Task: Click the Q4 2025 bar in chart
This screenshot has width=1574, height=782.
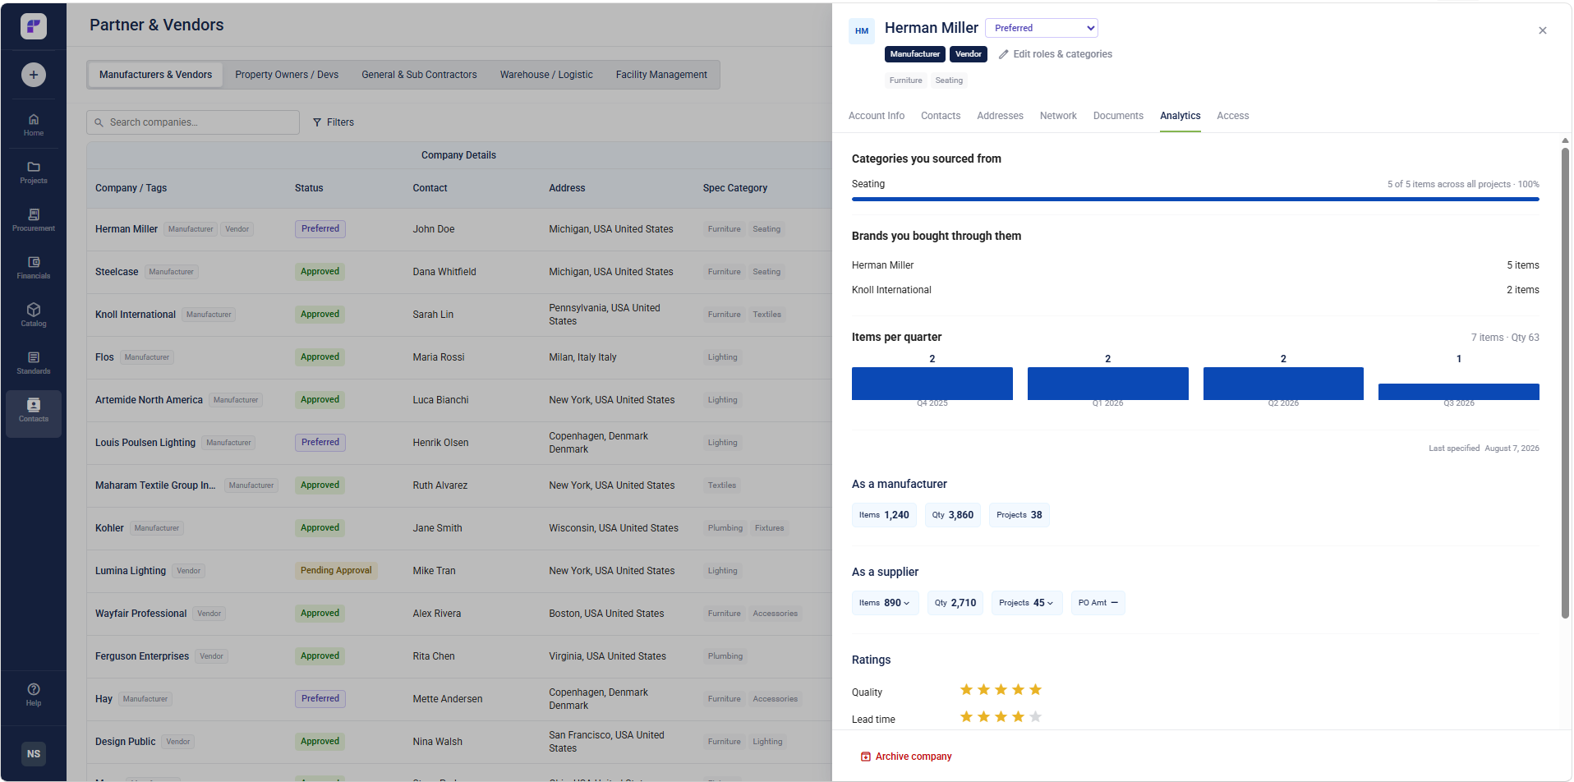Action: click(932, 384)
